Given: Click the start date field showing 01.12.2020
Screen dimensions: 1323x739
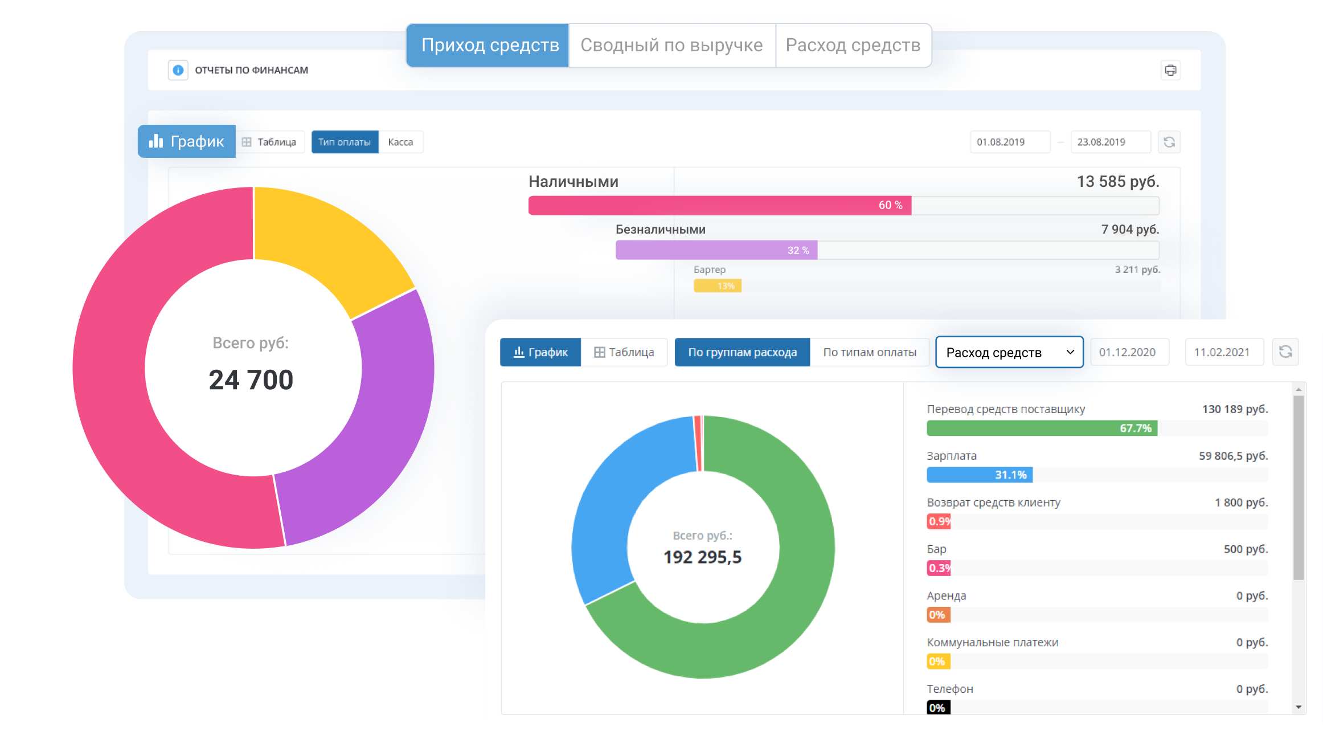Looking at the screenshot, I should (x=1129, y=352).
